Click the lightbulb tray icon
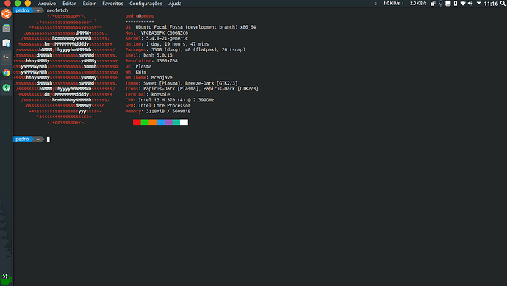The height and width of the screenshot is (286, 507). pyautogui.click(x=440, y=4)
